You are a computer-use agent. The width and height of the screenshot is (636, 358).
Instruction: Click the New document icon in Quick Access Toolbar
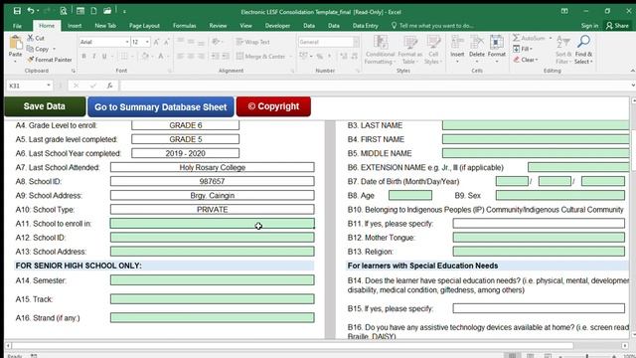click(93, 11)
